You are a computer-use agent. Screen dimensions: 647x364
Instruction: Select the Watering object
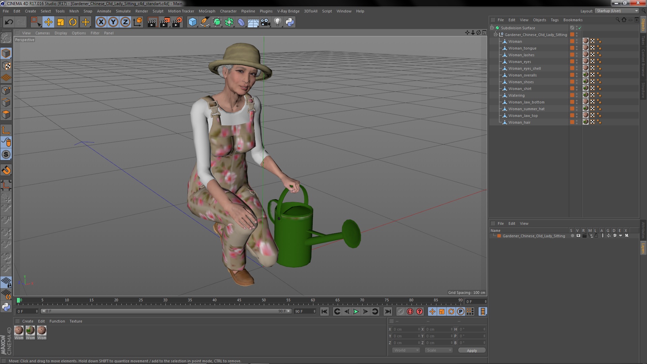click(x=516, y=95)
